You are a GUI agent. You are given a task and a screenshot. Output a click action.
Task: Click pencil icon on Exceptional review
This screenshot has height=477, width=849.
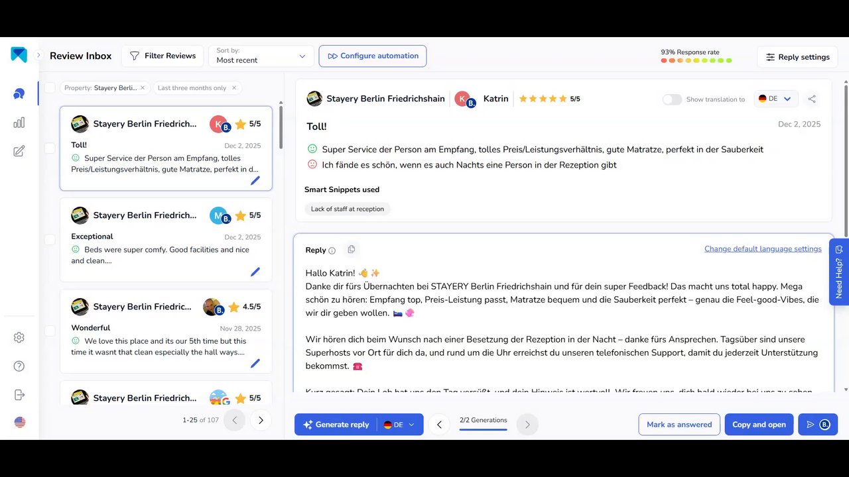click(255, 272)
